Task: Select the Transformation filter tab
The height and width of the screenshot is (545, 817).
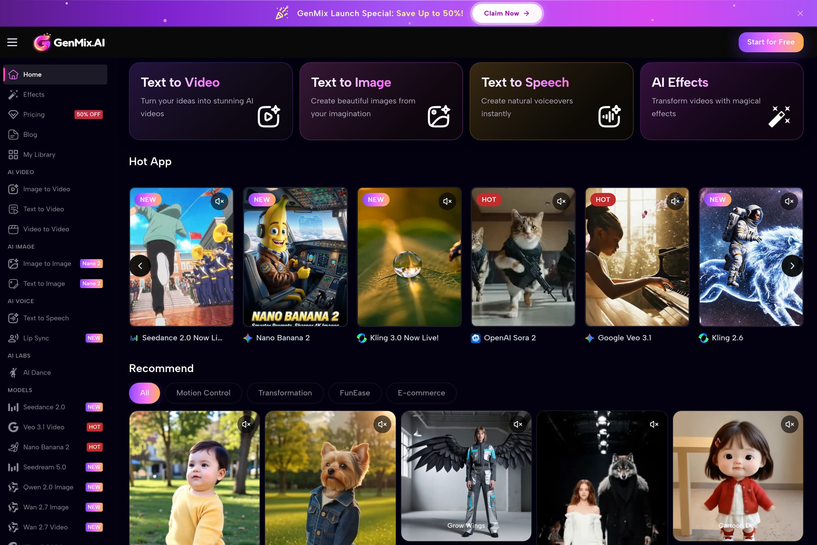Action: pos(285,393)
